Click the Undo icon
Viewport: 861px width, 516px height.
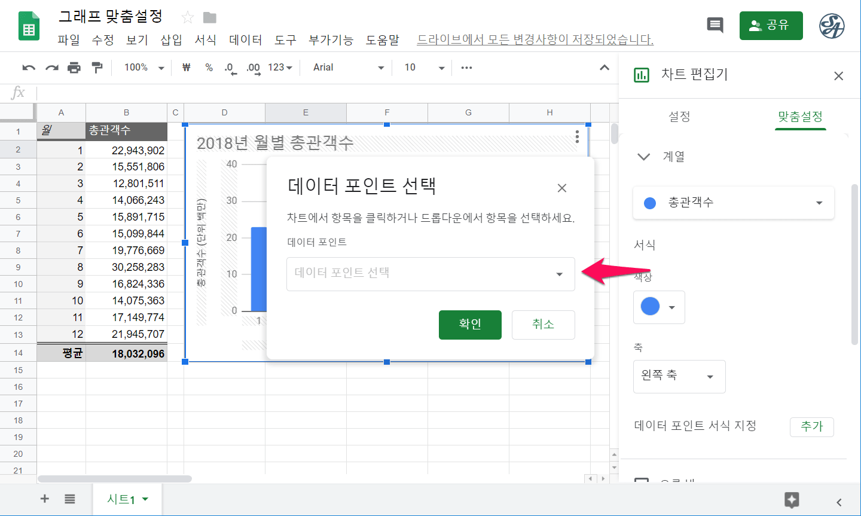[28, 68]
